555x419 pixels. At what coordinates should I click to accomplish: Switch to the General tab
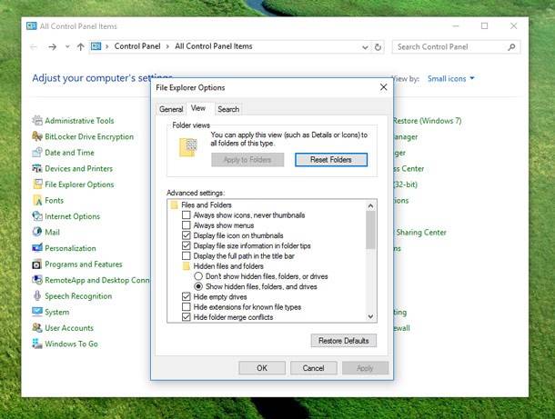tap(171, 109)
